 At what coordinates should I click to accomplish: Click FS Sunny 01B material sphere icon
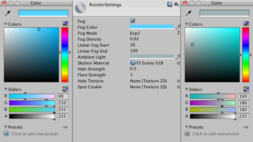[x=133, y=63]
